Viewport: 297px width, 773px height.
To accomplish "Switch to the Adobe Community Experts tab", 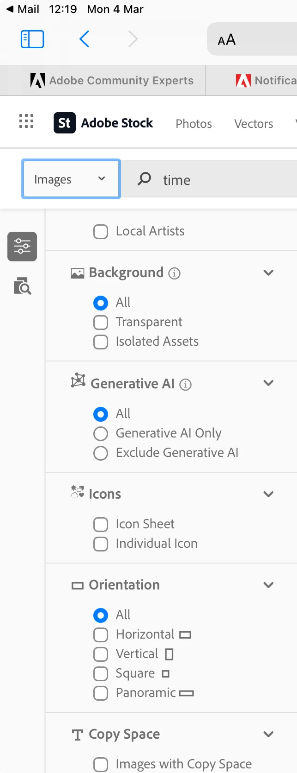I will [112, 81].
